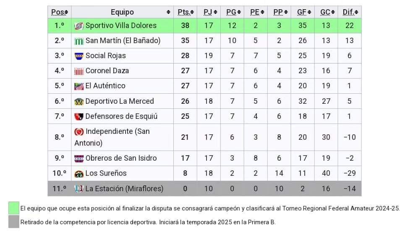Open the Sportivo Villa Dolores link
This screenshot has height=236, width=405.
121,26
